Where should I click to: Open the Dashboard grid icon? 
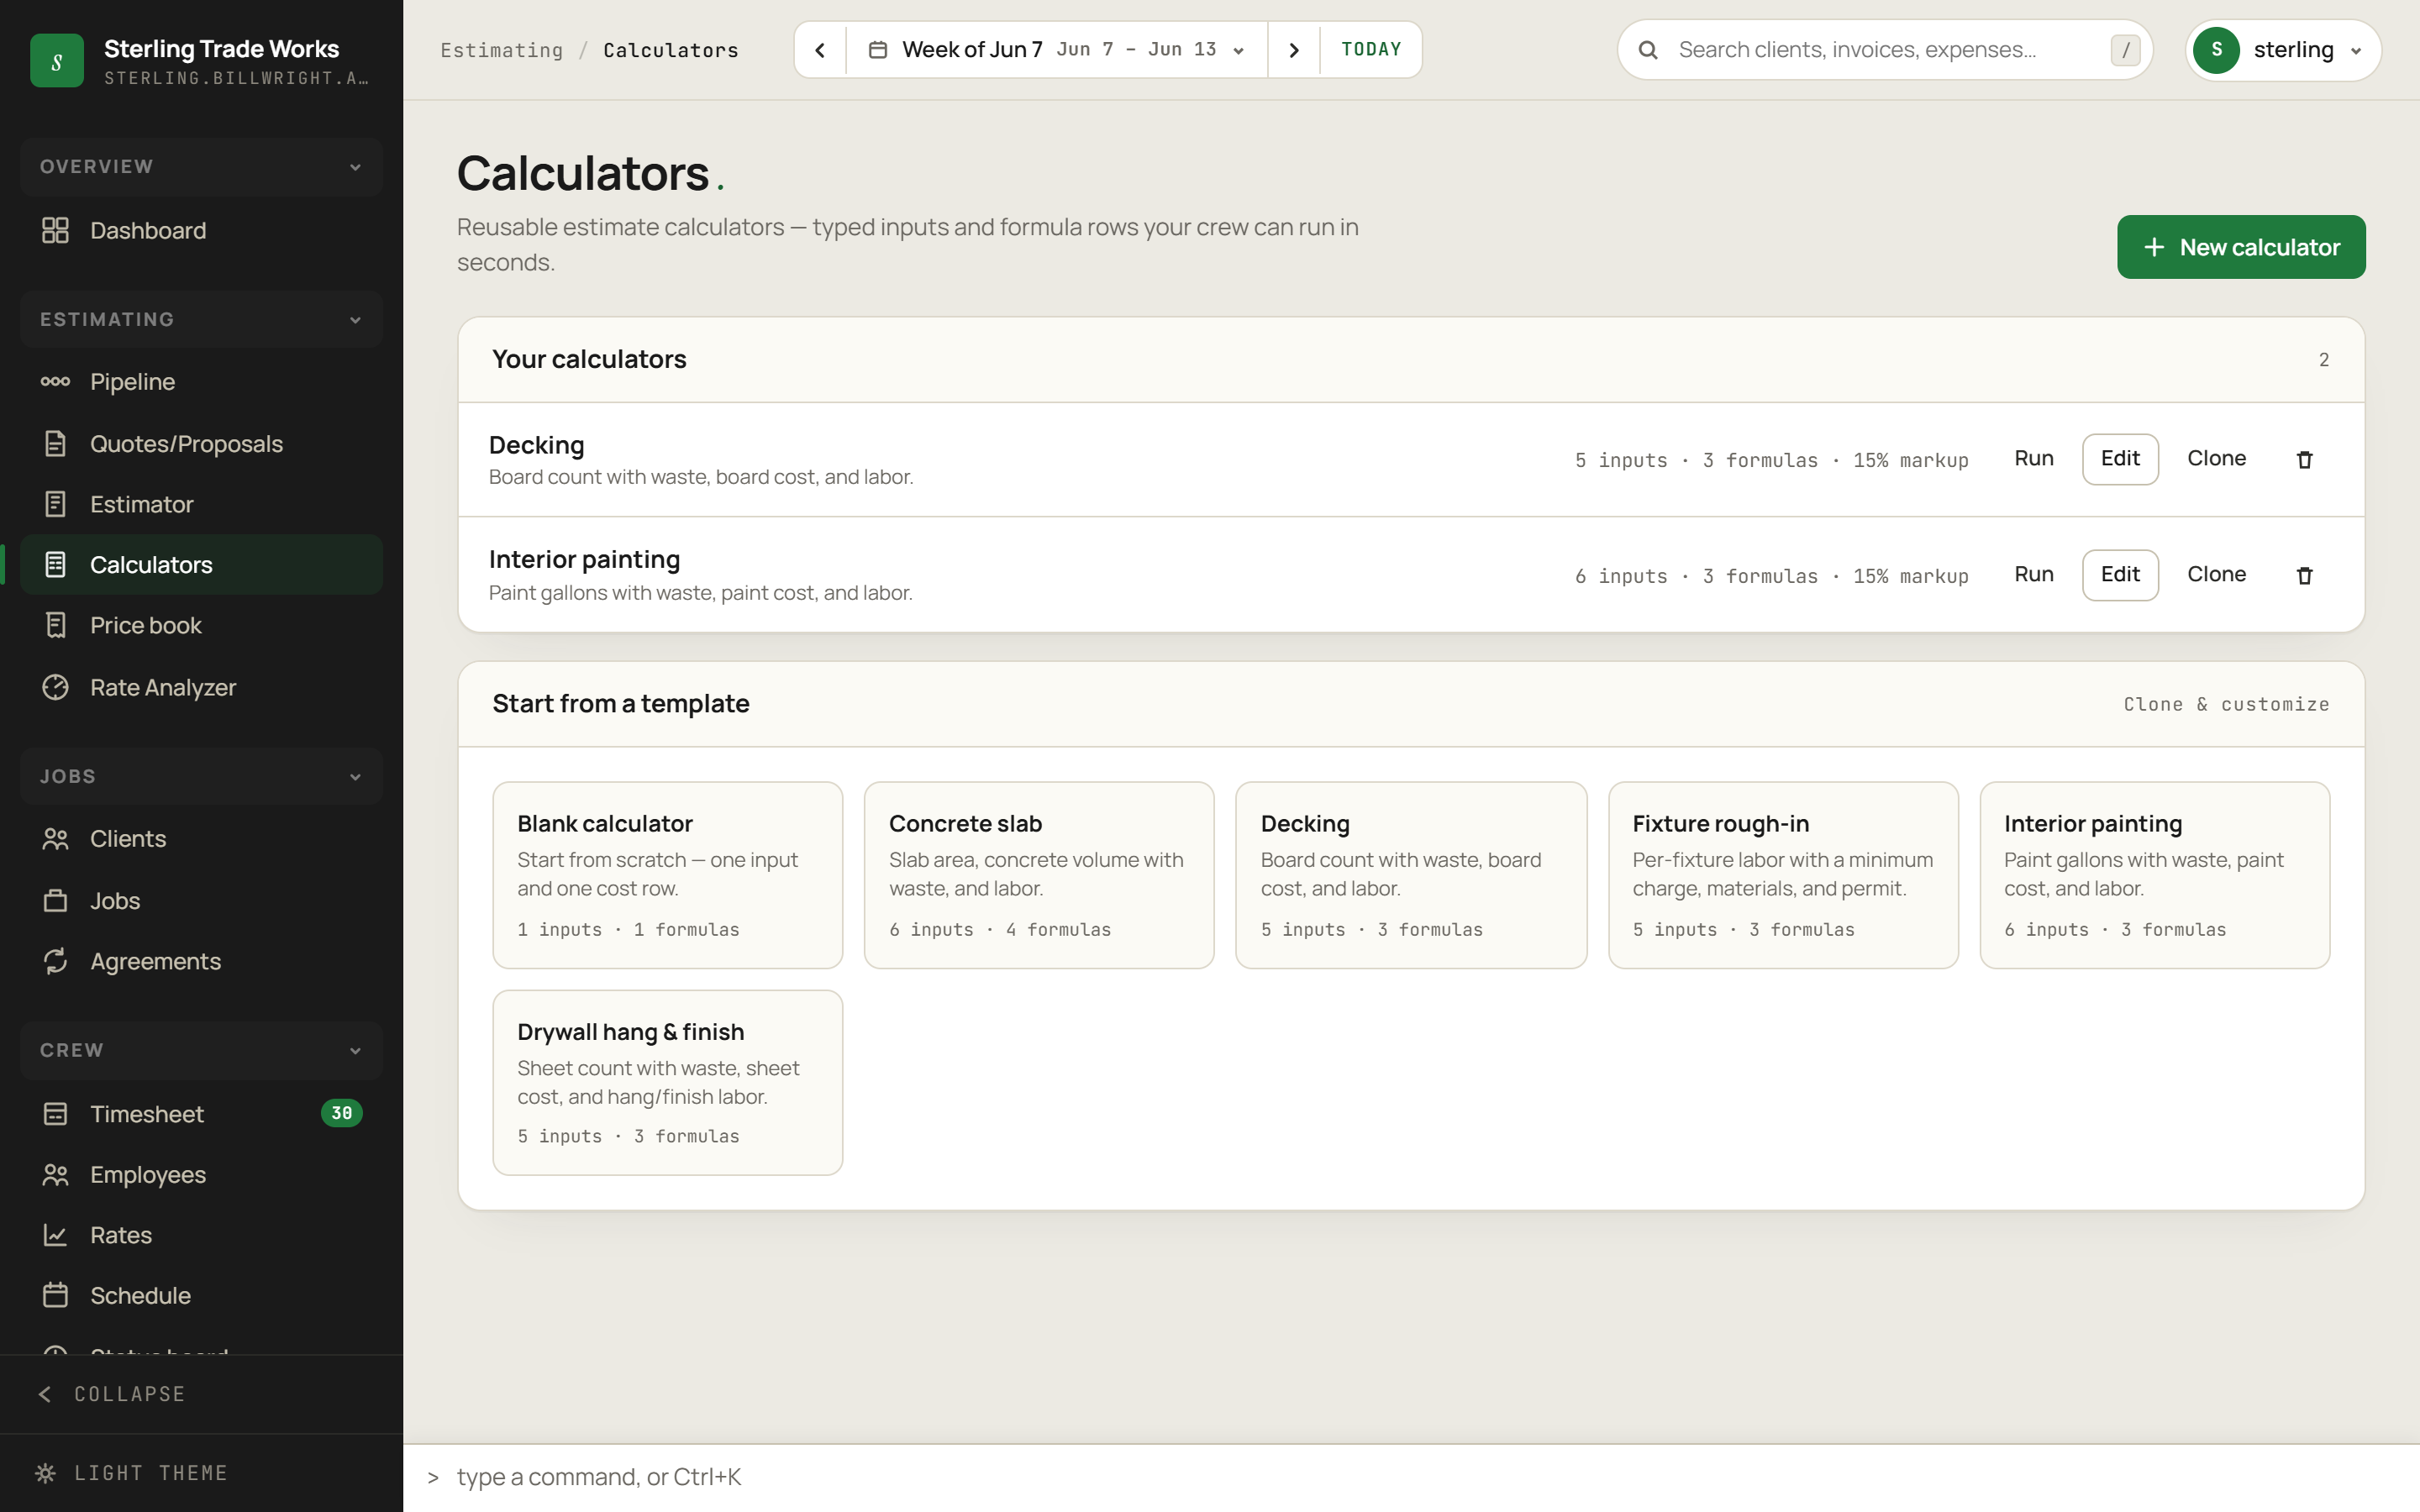click(55, 231)
